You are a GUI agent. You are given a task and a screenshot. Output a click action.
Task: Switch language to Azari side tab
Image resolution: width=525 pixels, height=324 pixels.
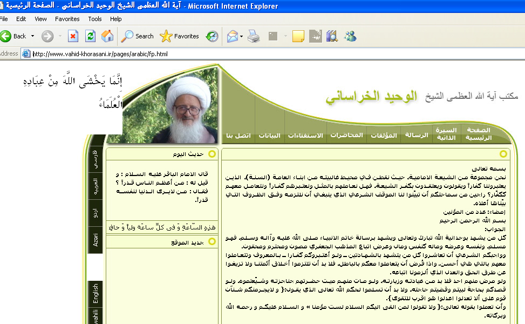[96, 240]
